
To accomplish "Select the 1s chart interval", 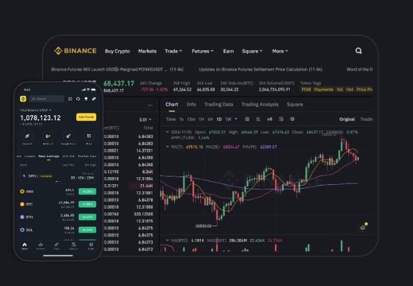I will tap(181, 119).
